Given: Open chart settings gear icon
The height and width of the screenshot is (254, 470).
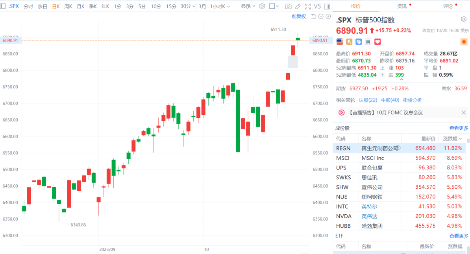Looking at the screenshot, I should pyautogui.click(x=262, y=6).
